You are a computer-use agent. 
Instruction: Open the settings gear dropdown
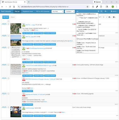tap(106, 11)
